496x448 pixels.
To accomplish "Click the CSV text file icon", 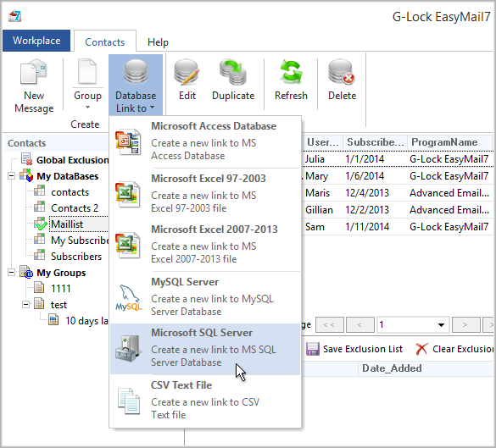I will tap(129, 401).
